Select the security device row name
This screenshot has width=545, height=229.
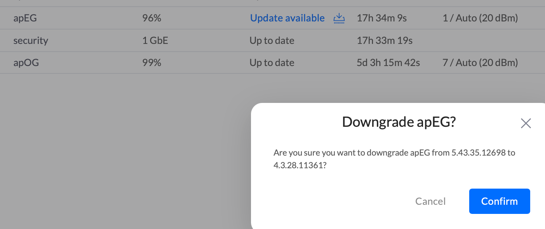[x=31, y=40]
